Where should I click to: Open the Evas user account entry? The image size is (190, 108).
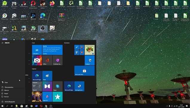pyautogui.click(x=13, y=82)
